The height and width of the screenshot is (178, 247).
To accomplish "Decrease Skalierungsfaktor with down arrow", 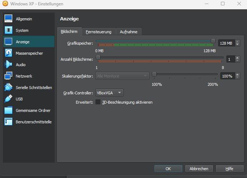I will click(x=237, y=78).
